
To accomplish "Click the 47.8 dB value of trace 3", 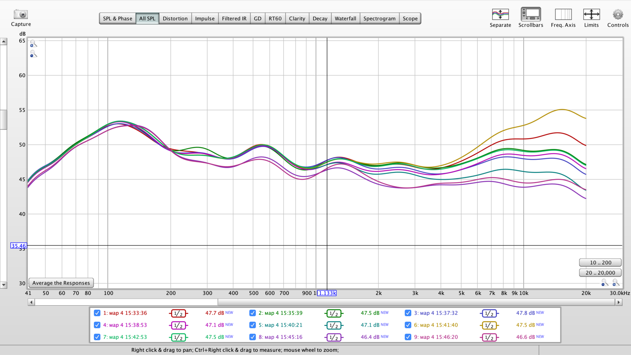I will [x=526, y=313].
